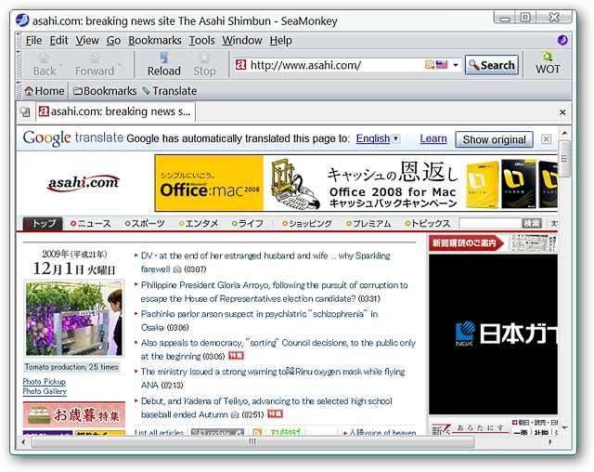The image size is (594, 472).
Task: Click the orange RSS feed icon below articles
Action: pyautogui.click(x=257, y=433)
